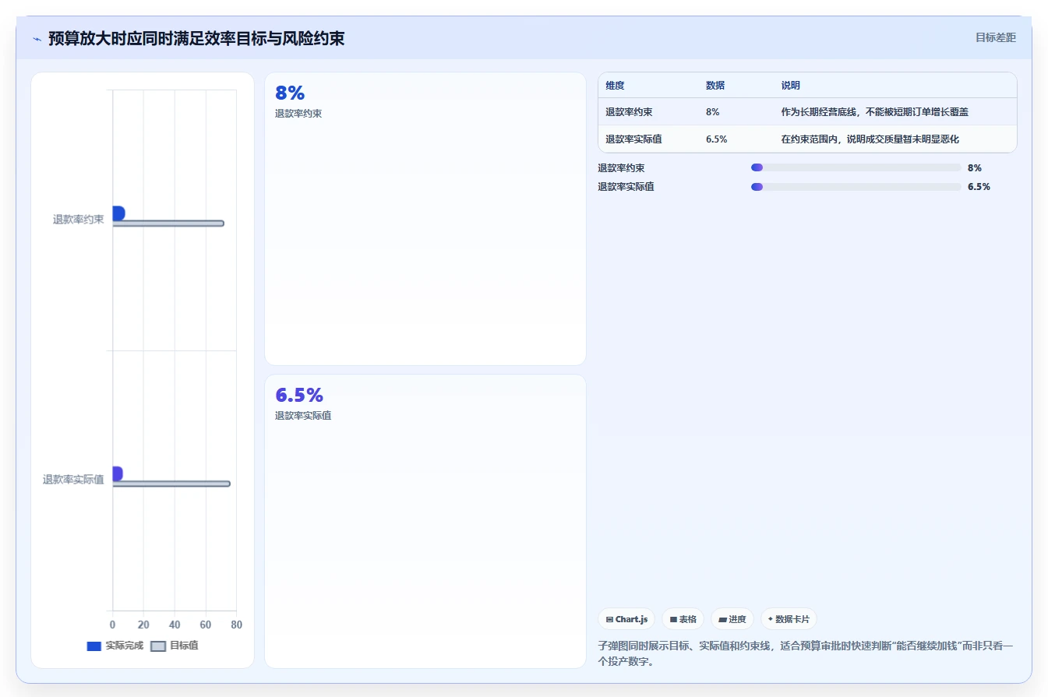
Task: Select 退款率实际值 cell in table
Action: (x=633, y=139)
